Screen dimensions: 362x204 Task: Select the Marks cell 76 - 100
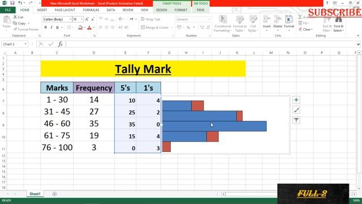[x=57, y=147]
